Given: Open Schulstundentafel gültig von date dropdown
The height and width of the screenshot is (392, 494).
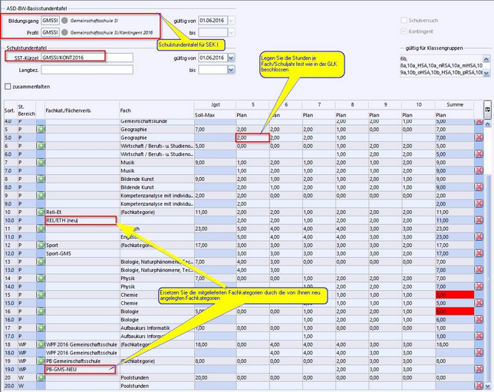Looking at the screenshot, I should (232, 58).
